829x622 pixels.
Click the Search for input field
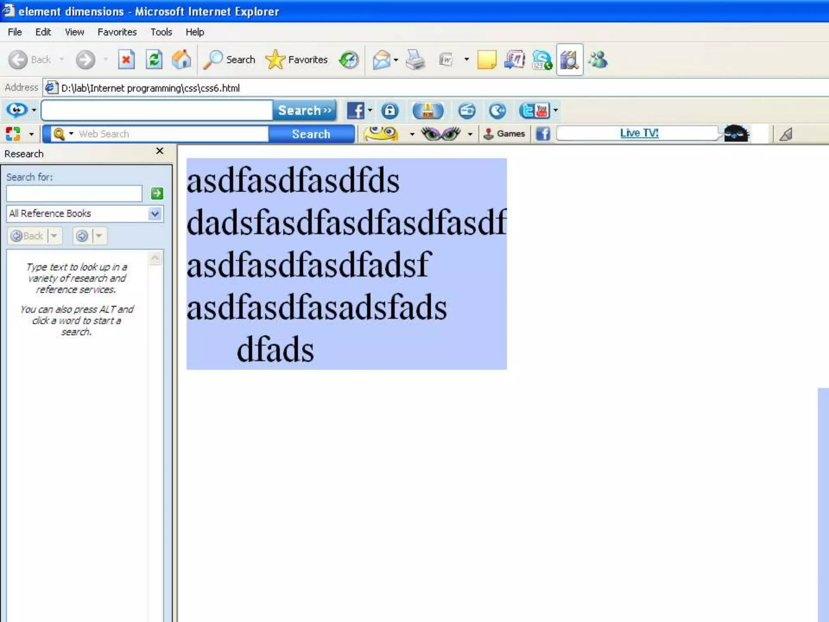pyautogui.click(x=74, y=194)
